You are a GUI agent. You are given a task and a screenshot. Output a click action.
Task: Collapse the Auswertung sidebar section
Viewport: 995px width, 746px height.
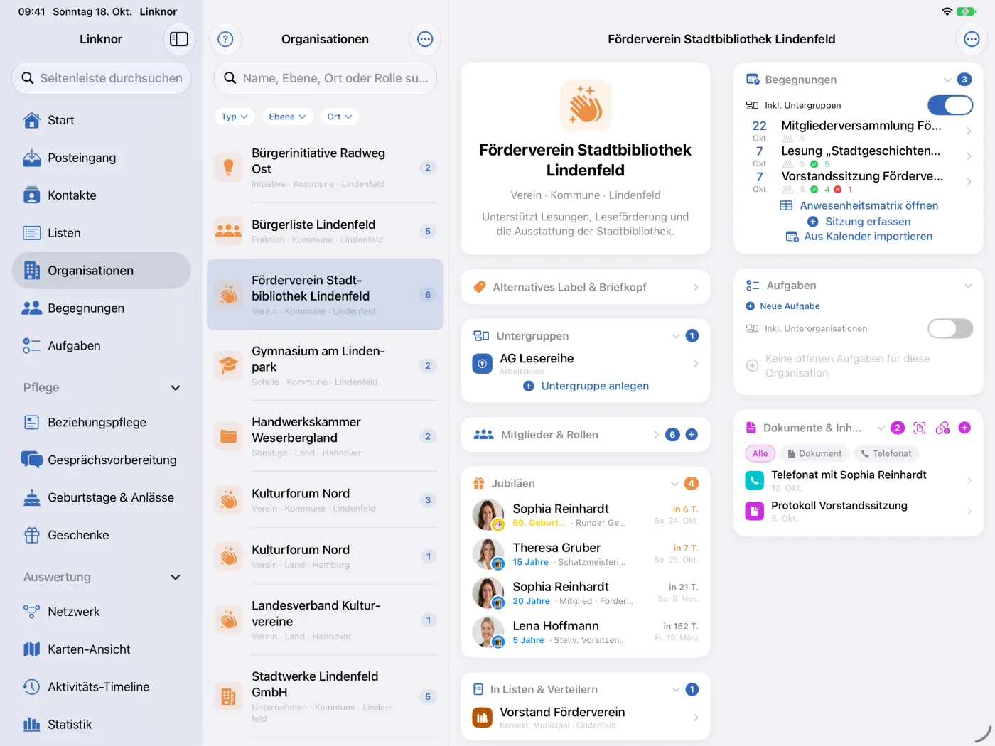(176, 578)
